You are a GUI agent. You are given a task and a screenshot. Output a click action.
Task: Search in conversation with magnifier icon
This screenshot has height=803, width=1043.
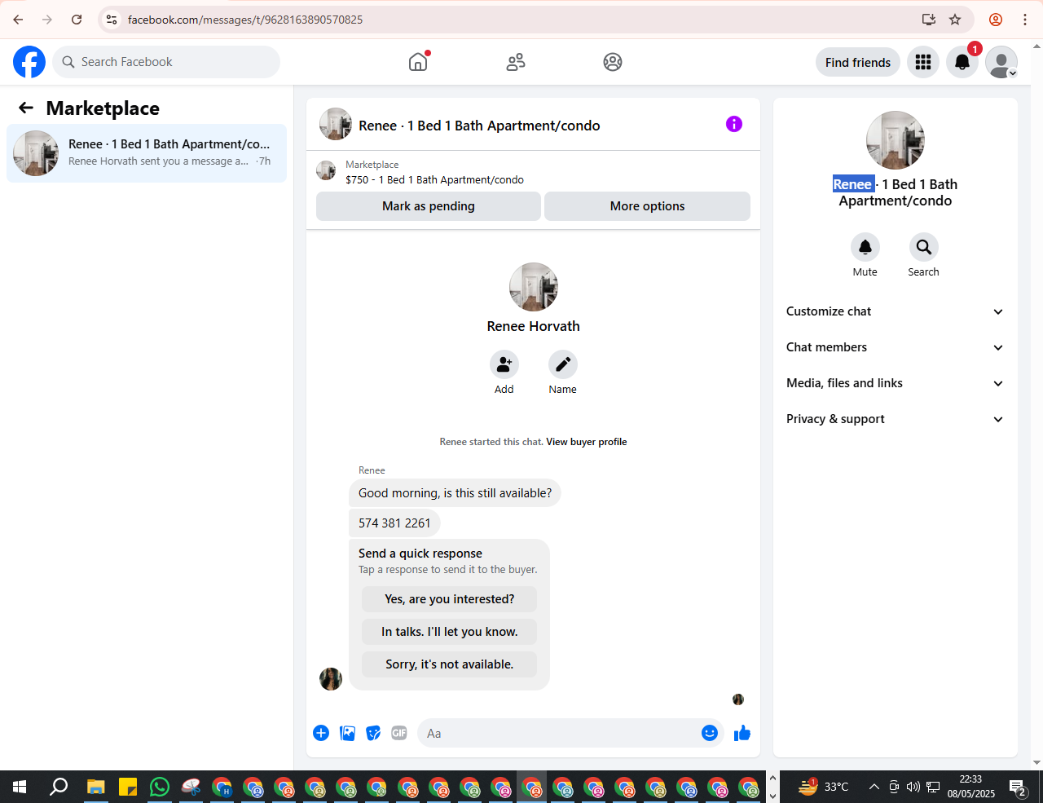tap(924, 247)
